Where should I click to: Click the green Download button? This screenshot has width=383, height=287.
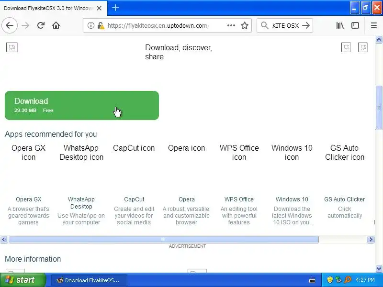click(82, 105)
